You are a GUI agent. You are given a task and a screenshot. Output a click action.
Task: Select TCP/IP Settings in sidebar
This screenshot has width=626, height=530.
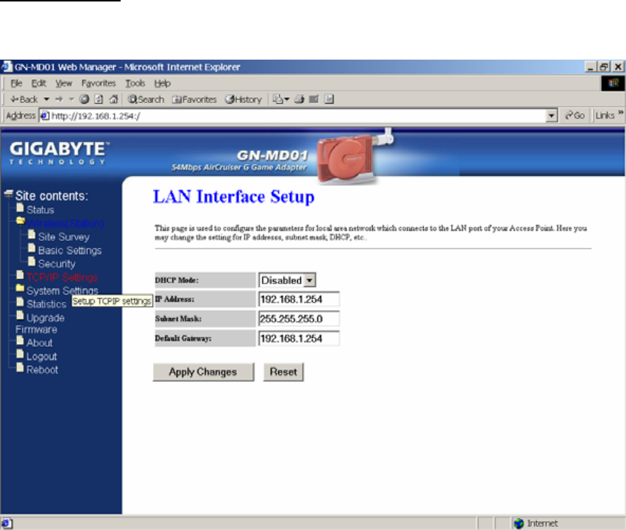tap(62, 278)
